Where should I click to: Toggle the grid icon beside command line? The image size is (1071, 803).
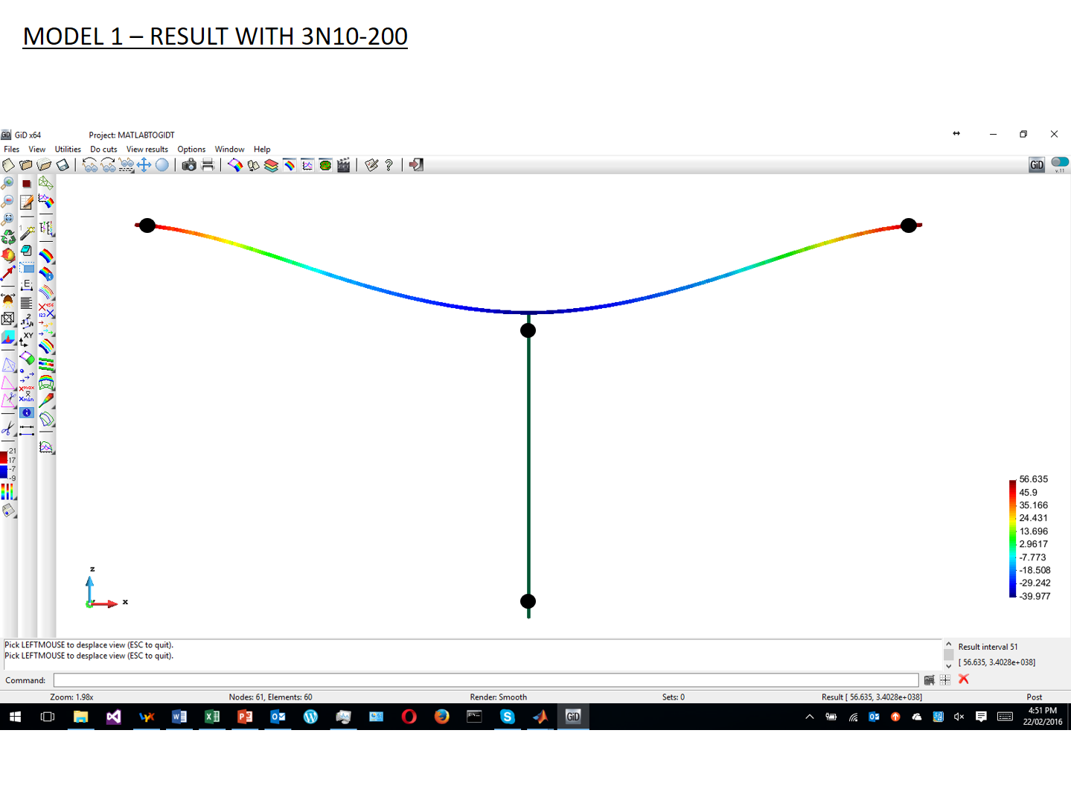coord(945,679)
